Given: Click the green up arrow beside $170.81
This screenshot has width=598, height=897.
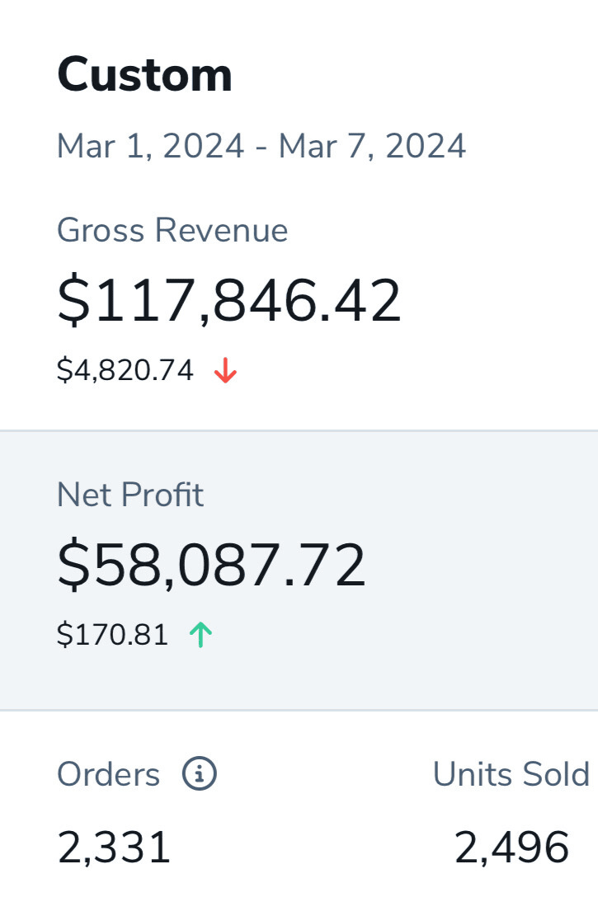Looking at the screenshot, I should [x=200, y=635].
